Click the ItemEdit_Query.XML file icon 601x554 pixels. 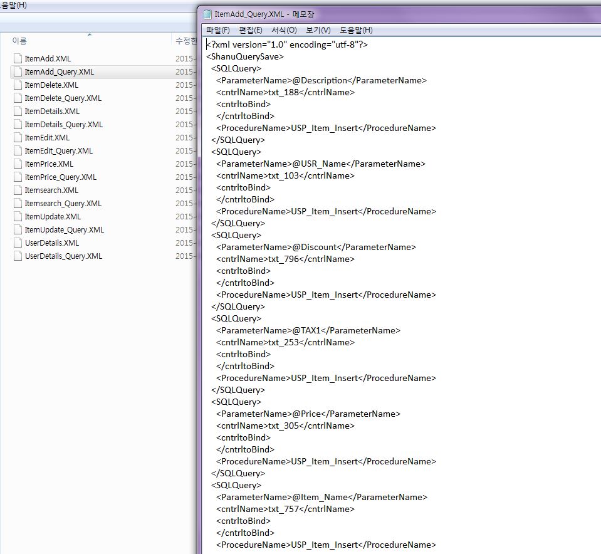click(18, 150)
